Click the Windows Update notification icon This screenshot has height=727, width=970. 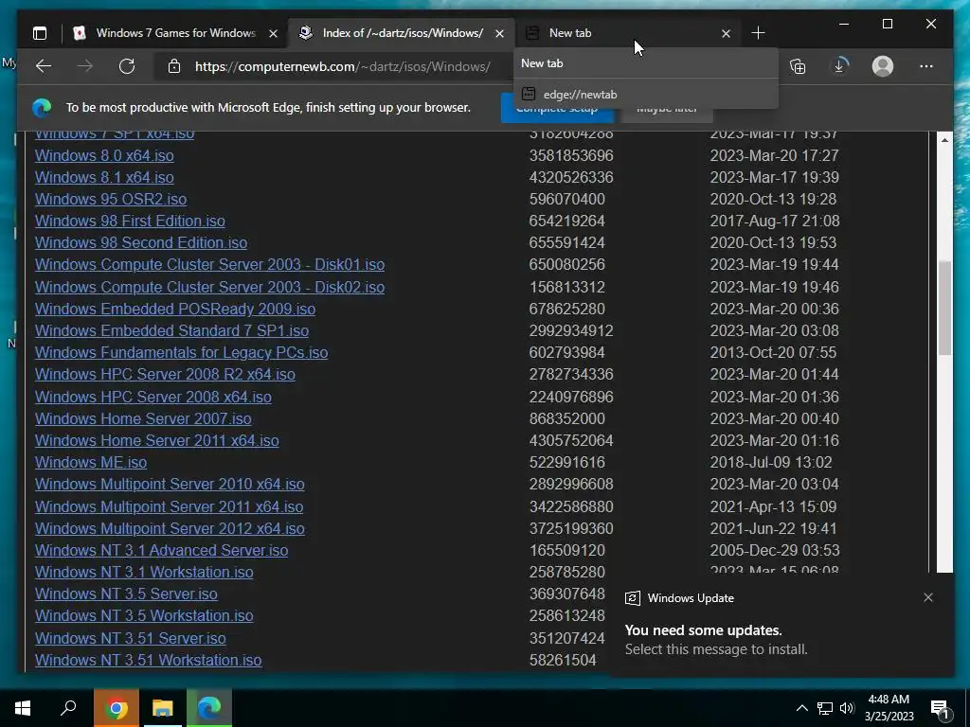(632, 598)
